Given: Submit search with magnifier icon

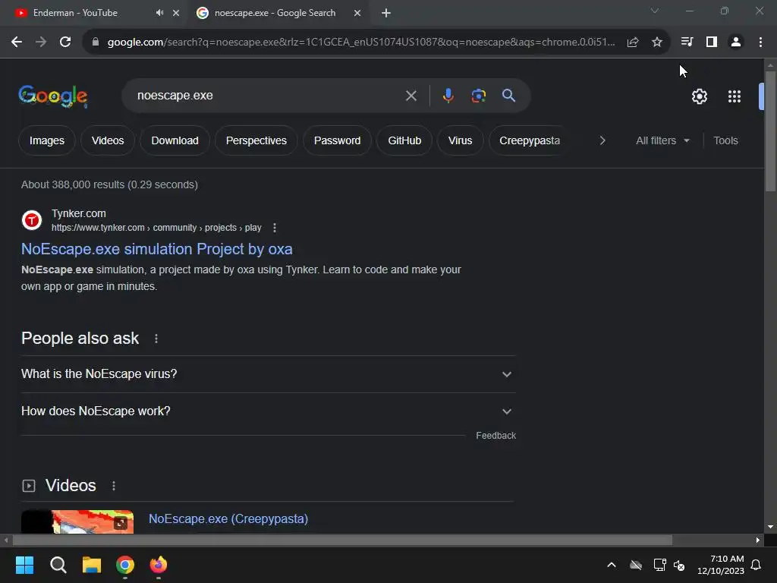Looking at the screenshot, I should point(508,96).
